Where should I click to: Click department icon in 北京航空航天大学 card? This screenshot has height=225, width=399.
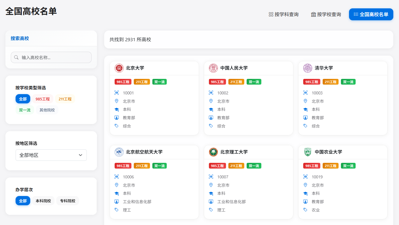(x=117, y=202)
